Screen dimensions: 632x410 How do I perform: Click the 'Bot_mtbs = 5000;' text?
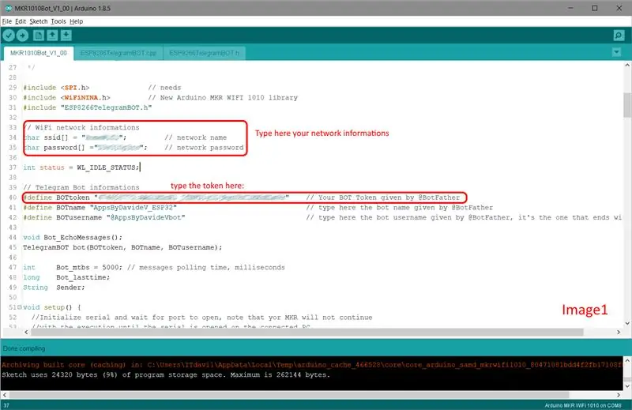(89, 267)
